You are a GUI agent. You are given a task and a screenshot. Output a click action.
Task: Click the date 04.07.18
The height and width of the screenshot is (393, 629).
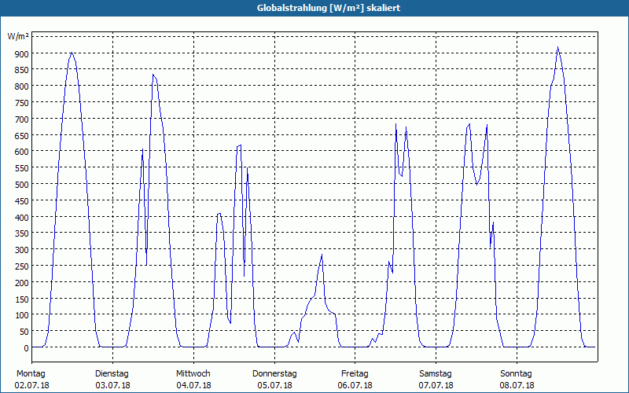(x=193, y=385)
